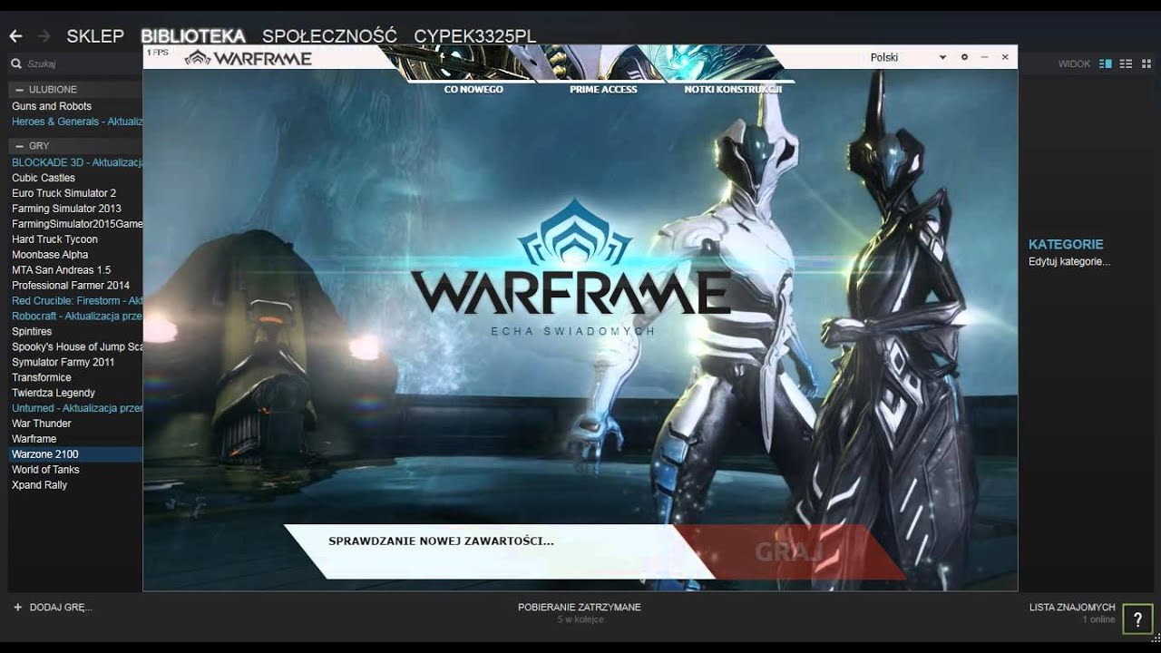
Task: Select Xpand Rally
Action: tap(40, 485)
